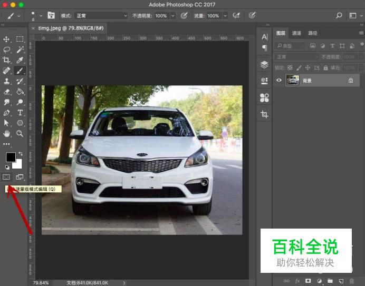Select the Spot Healing Brush tool
Image resolution: width=365 pixels, height=286 pixels.
tap(6, 71)
